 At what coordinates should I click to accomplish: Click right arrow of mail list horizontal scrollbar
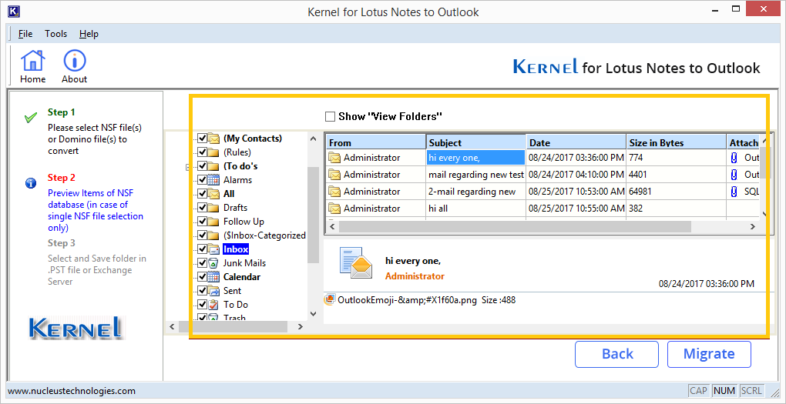pyautogui.click(x=752, y=227)
